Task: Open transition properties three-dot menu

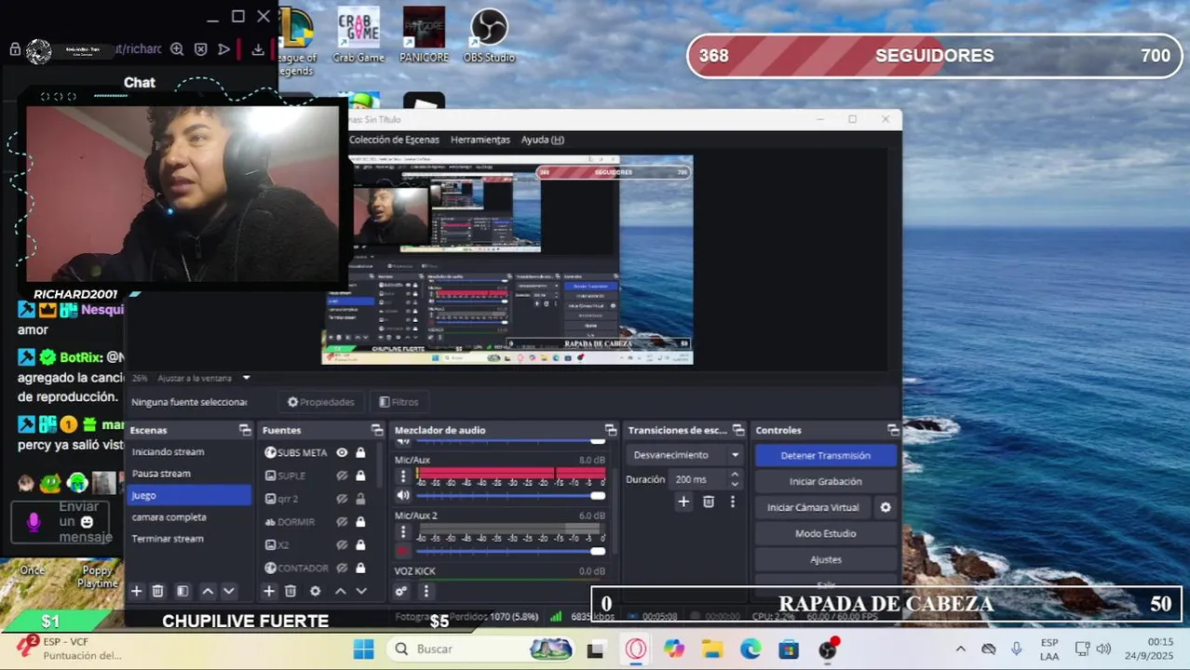Action: coord(732,502)
